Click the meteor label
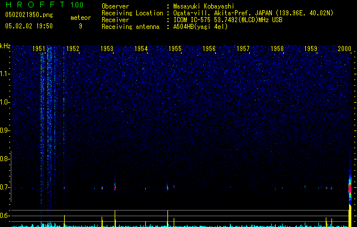Screen dimensions: 357x227 click(x=81, y=18)
